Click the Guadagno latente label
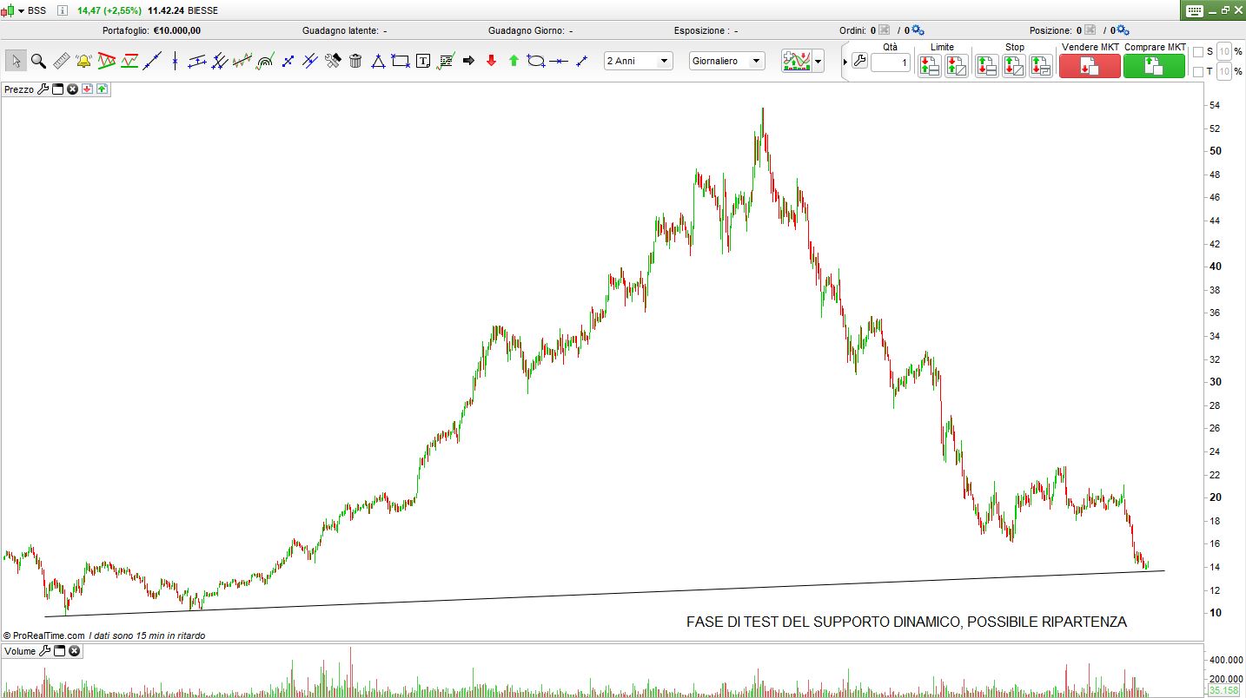 tap(341, 30)
